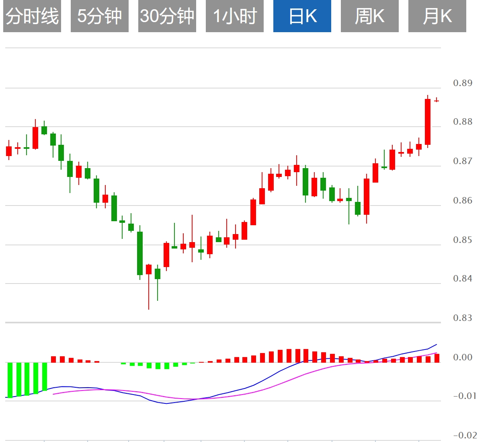Screen dimensions: 494x442
Task: Select the 5分钟 chart tab
Action: [x=100, y=16]
